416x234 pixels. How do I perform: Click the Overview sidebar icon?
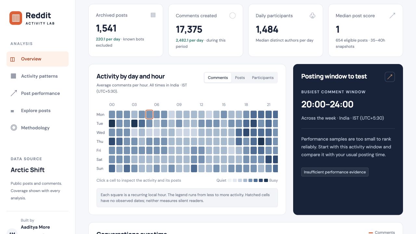coord(13,59)
